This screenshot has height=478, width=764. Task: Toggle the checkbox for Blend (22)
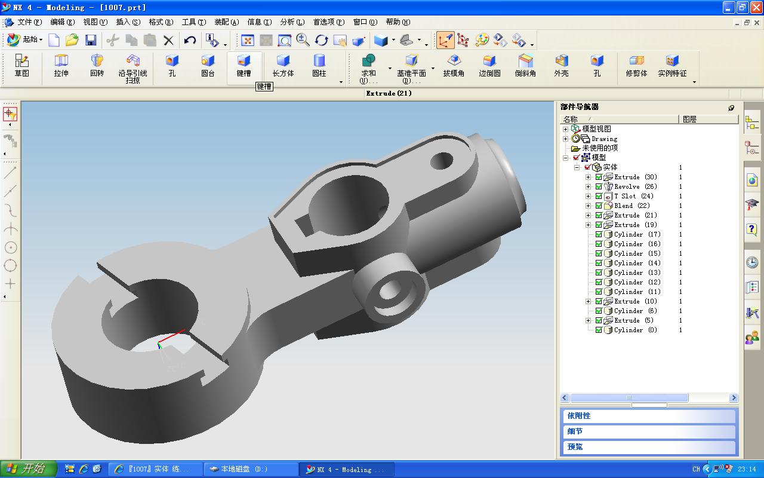point(599,206)
